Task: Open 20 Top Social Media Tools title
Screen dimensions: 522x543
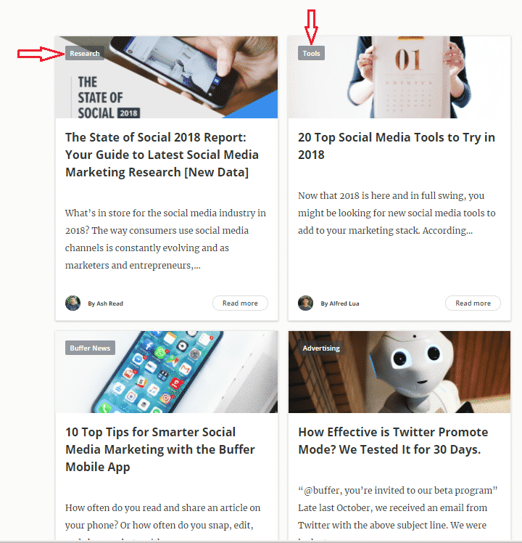Action: (397, 146)
